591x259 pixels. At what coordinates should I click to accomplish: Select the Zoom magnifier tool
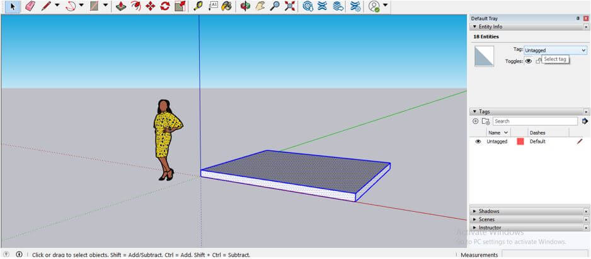click(275, 6)
